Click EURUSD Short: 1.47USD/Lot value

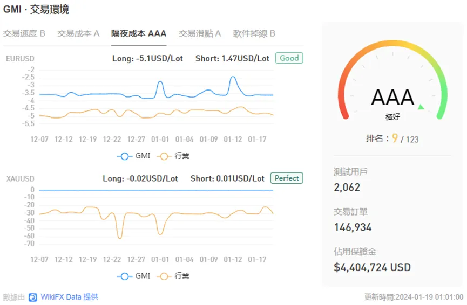click(x=232, y=58)
